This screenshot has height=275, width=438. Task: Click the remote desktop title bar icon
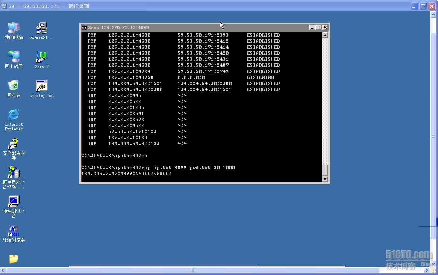(x=4, y=6)
